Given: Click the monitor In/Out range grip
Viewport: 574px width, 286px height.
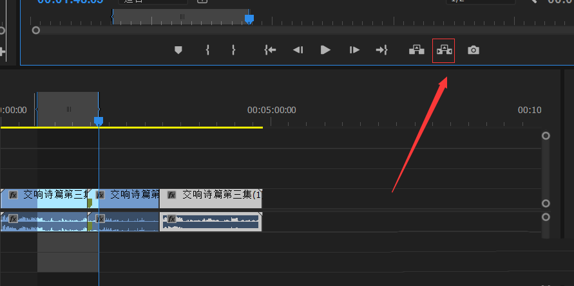Looking at the screenshot, I should tap(182, 17).
